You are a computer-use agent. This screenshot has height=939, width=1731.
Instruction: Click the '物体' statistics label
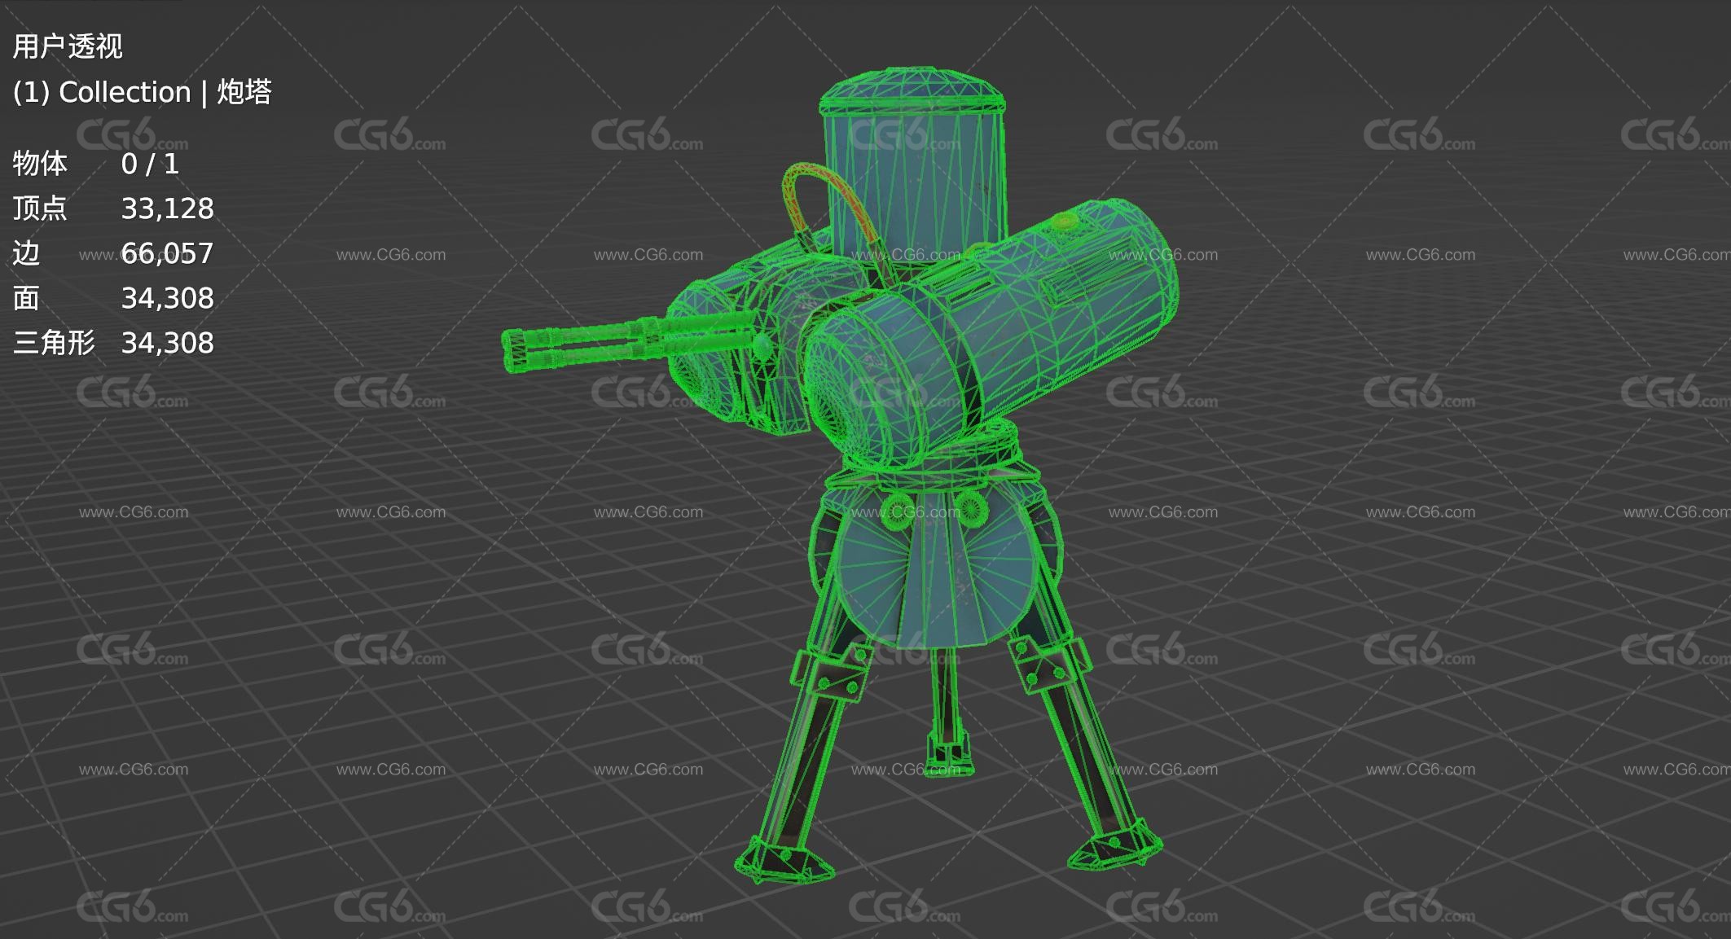[x=40, y=165]
